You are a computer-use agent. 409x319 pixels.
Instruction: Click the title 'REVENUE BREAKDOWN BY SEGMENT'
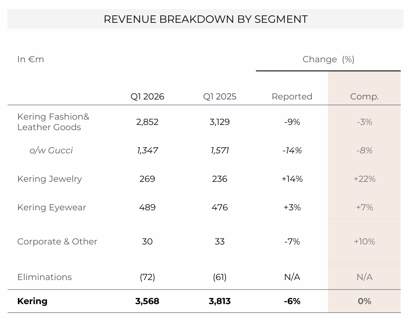[x=205, y=19]
